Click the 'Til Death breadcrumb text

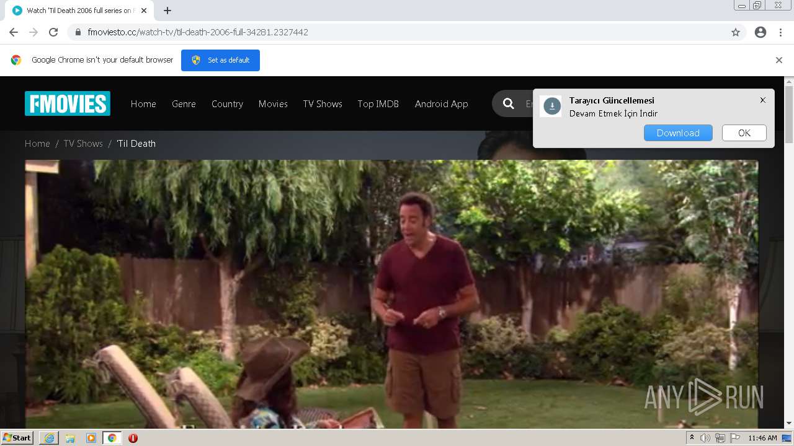pos(136,144)
